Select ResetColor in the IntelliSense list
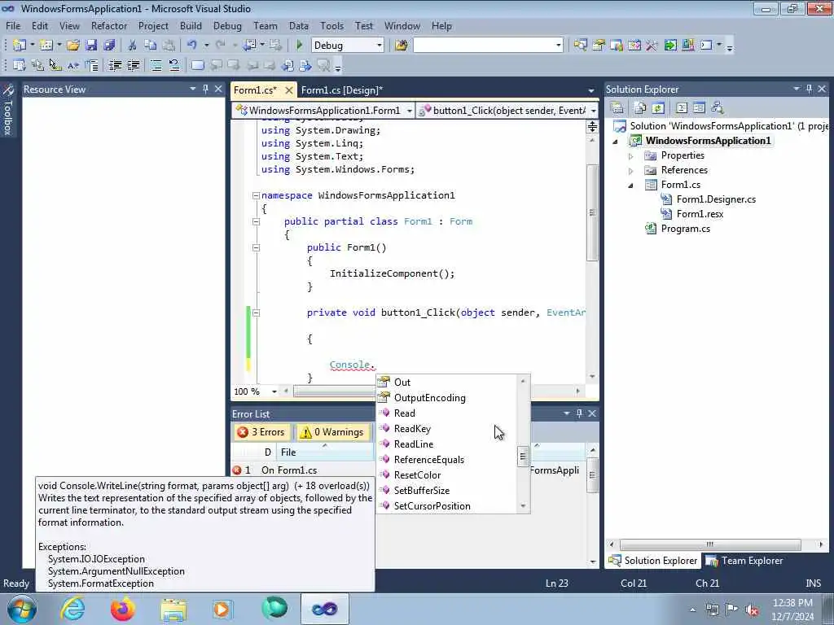This screenshot has height=625, width=834. coord(417,474)
